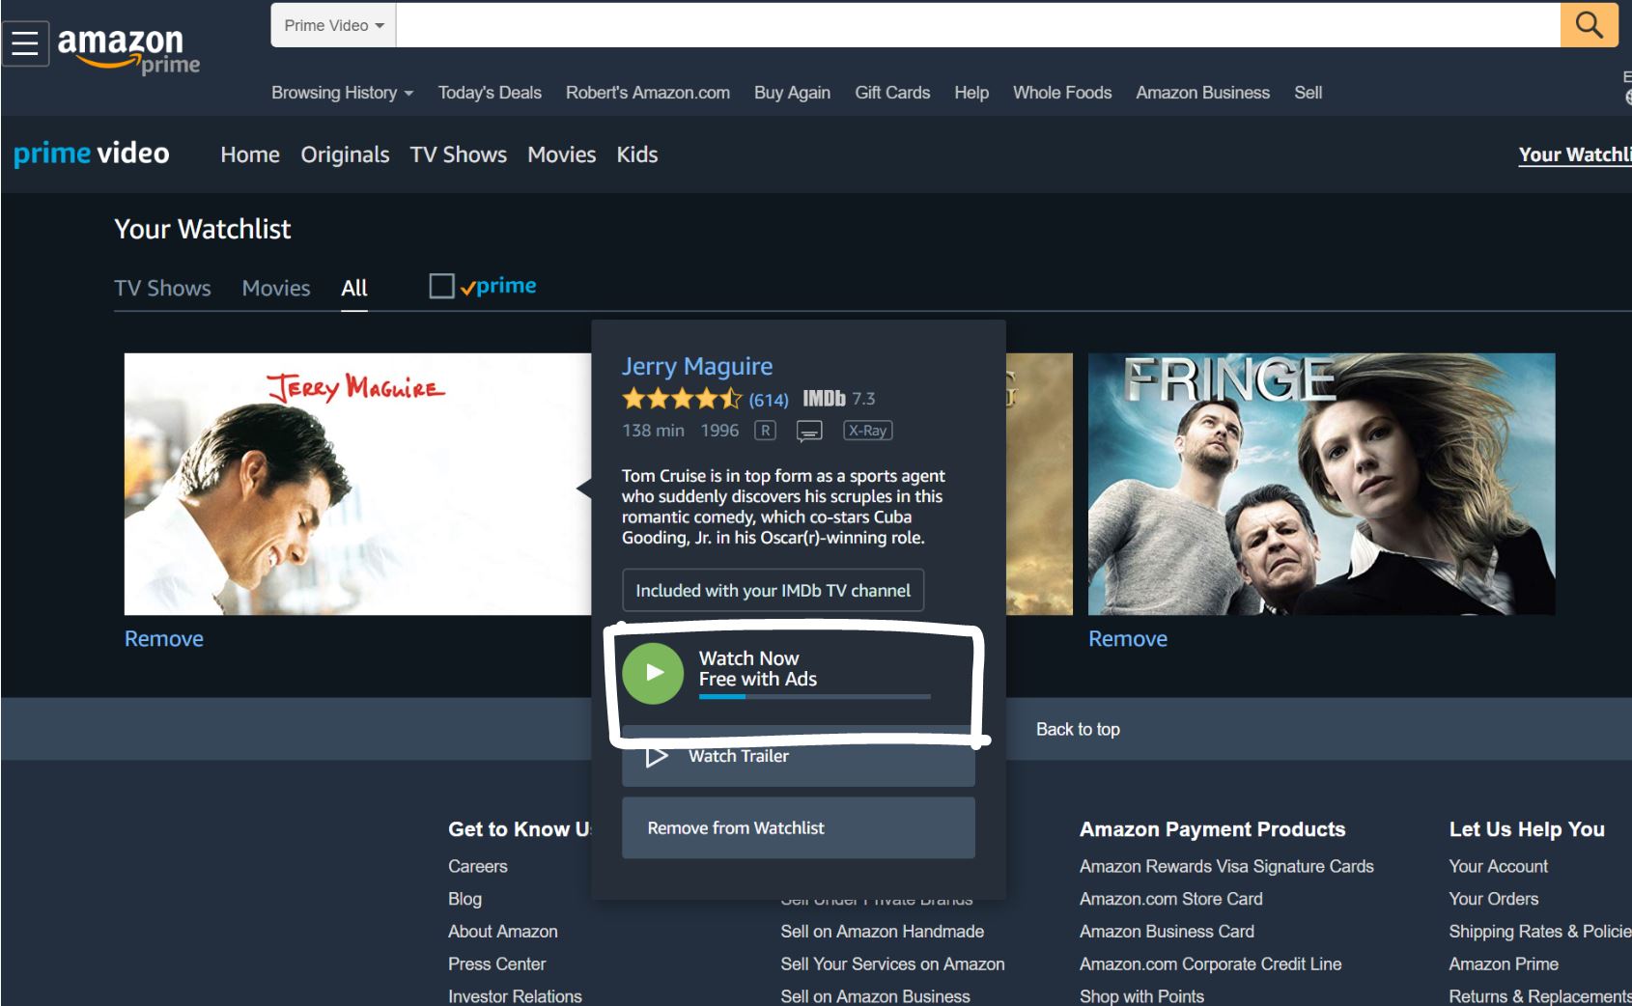Screen dimensions: 1632x1006
Task: Click the Sell link in the top nav
Action: click(x=1308, y=93)
